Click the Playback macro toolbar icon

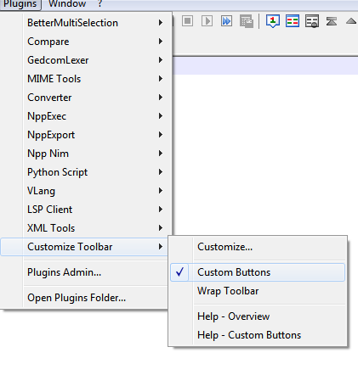click(207, 21)
